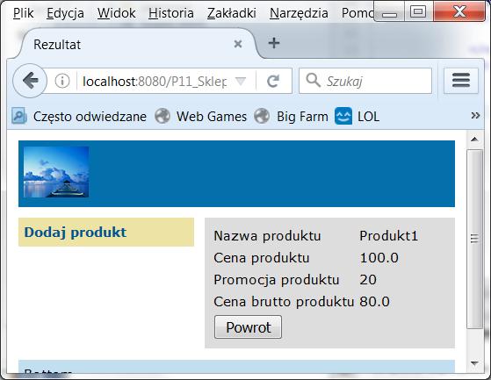The height and width of the screenshot is (380, 491).
Task: Reload the page with refresh icon
Action: (273, 81)
